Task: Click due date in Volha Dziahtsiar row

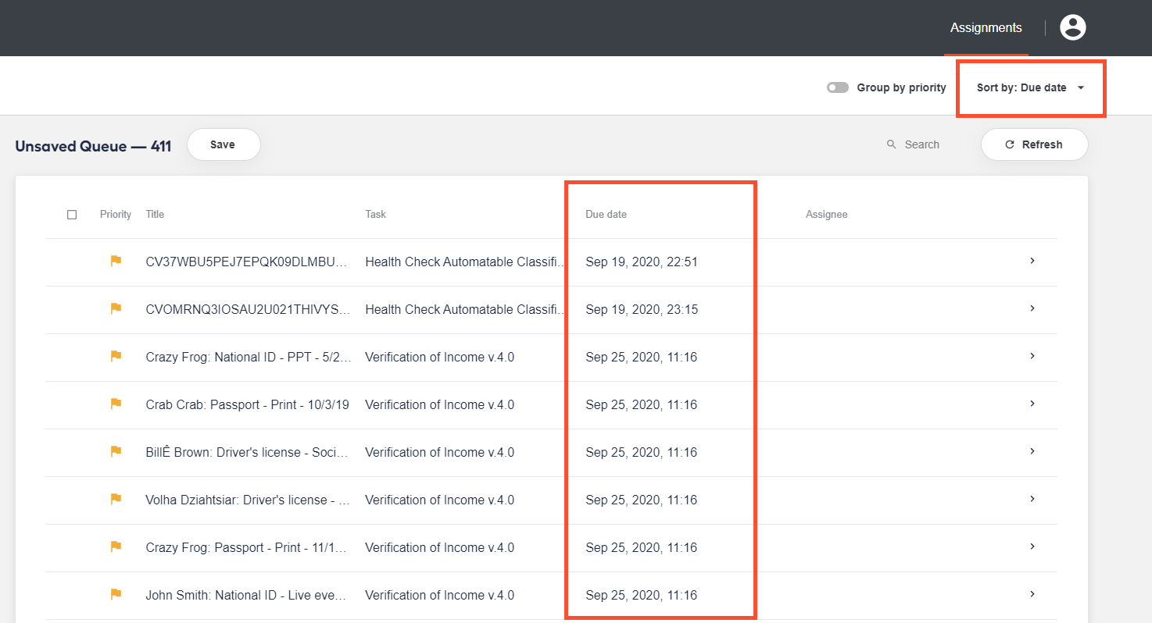Action: tap(641, 500)
